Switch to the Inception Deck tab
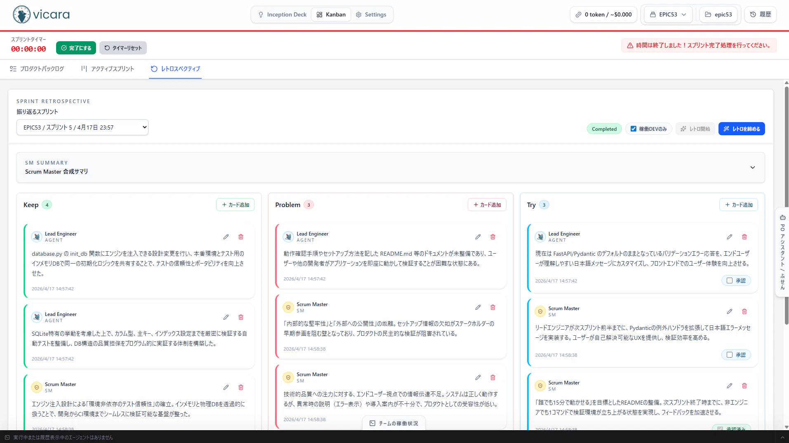 click(x=283, y=14)
